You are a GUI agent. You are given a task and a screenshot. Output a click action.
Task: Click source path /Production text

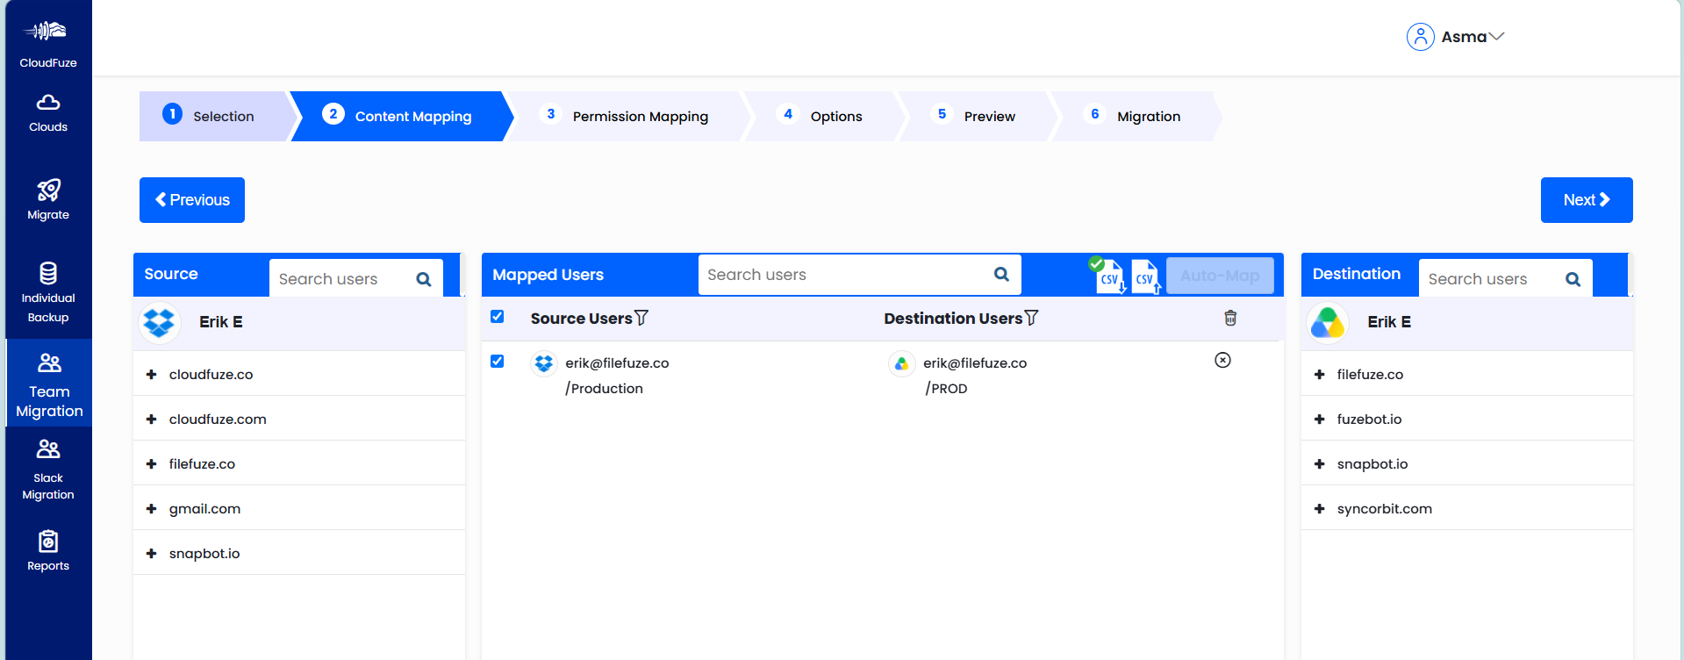pyautogui.click(x=604, y=388)
